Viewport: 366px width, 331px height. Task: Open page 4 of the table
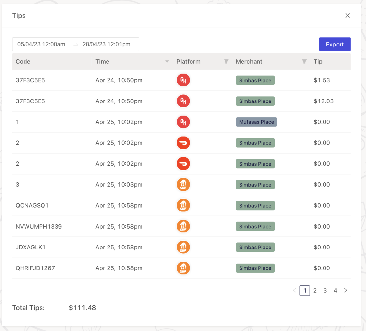click(335, 290)
